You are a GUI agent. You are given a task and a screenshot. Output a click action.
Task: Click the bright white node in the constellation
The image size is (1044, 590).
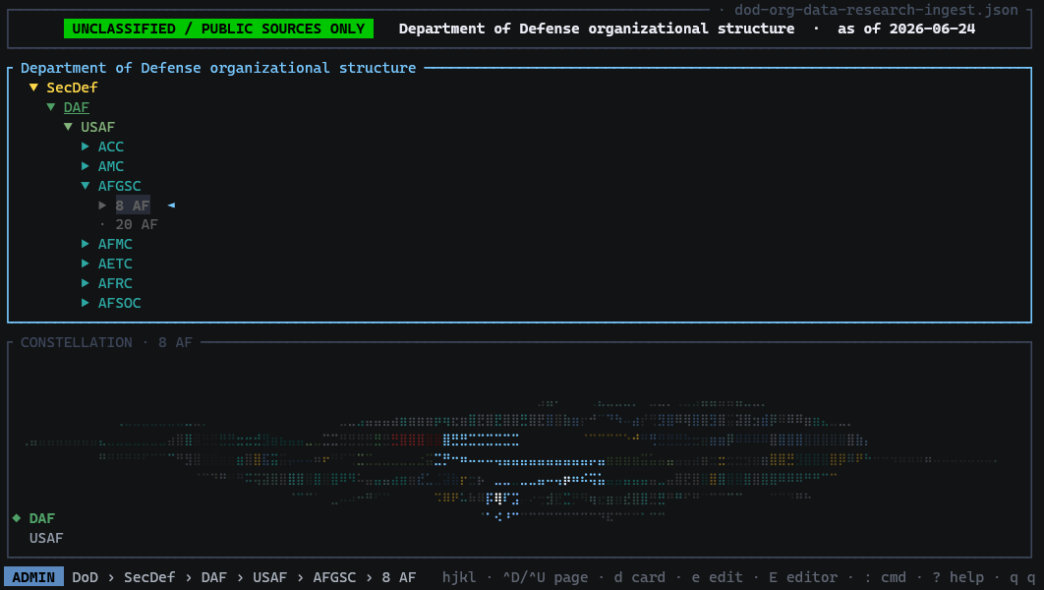tap(498, 499)
